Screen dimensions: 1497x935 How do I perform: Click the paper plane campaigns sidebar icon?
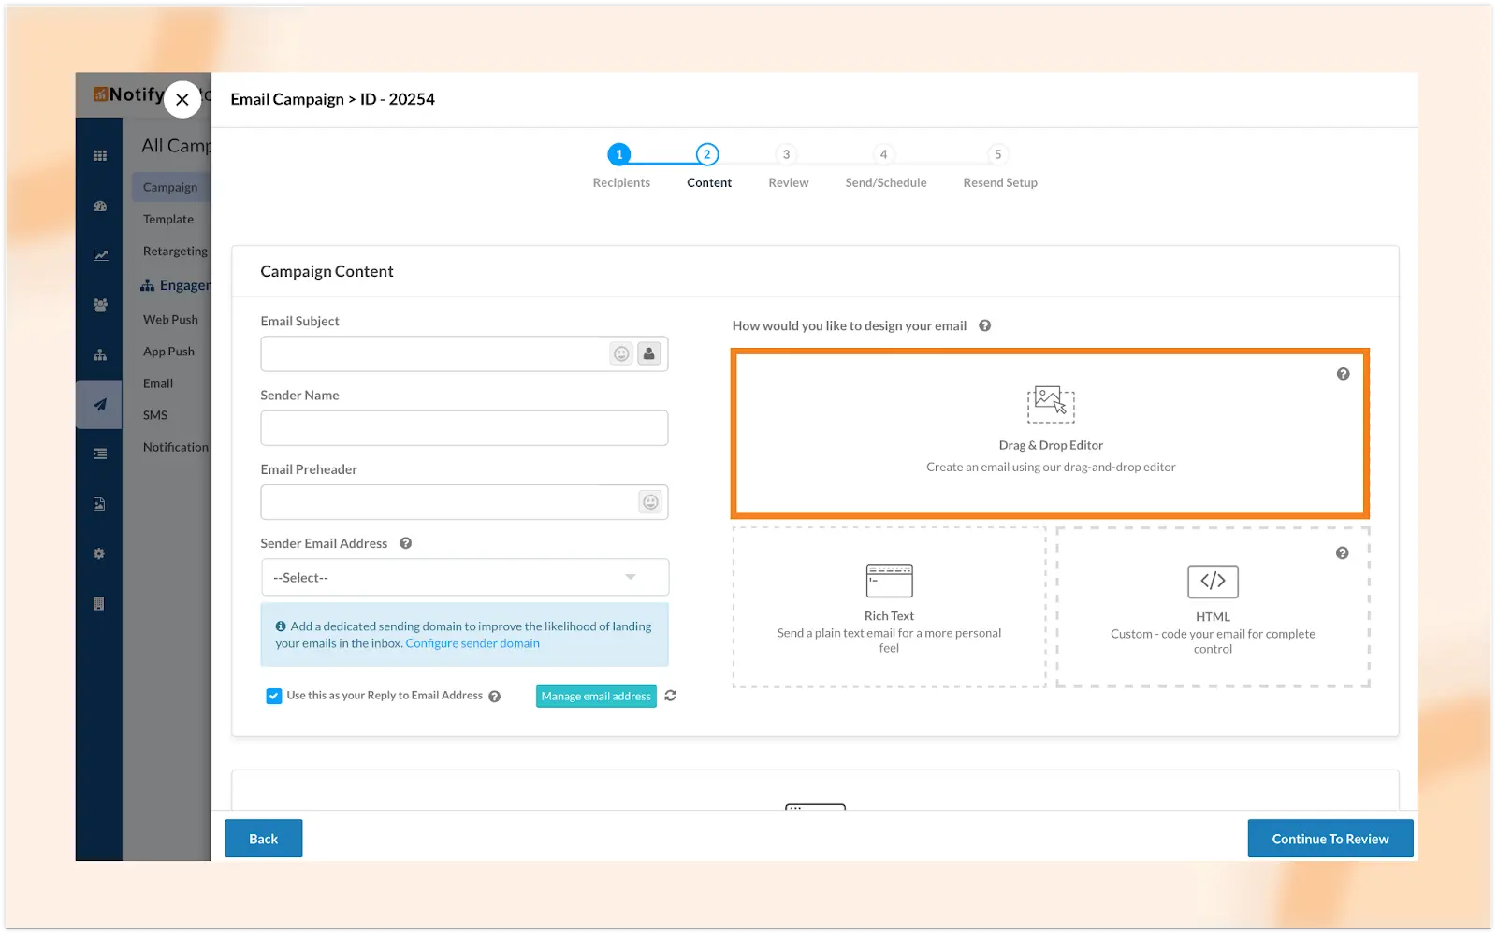pos(100,405)
